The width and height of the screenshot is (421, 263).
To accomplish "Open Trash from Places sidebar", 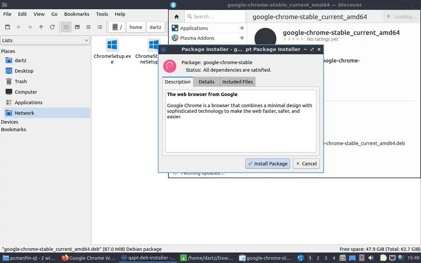I will point(47,82).
